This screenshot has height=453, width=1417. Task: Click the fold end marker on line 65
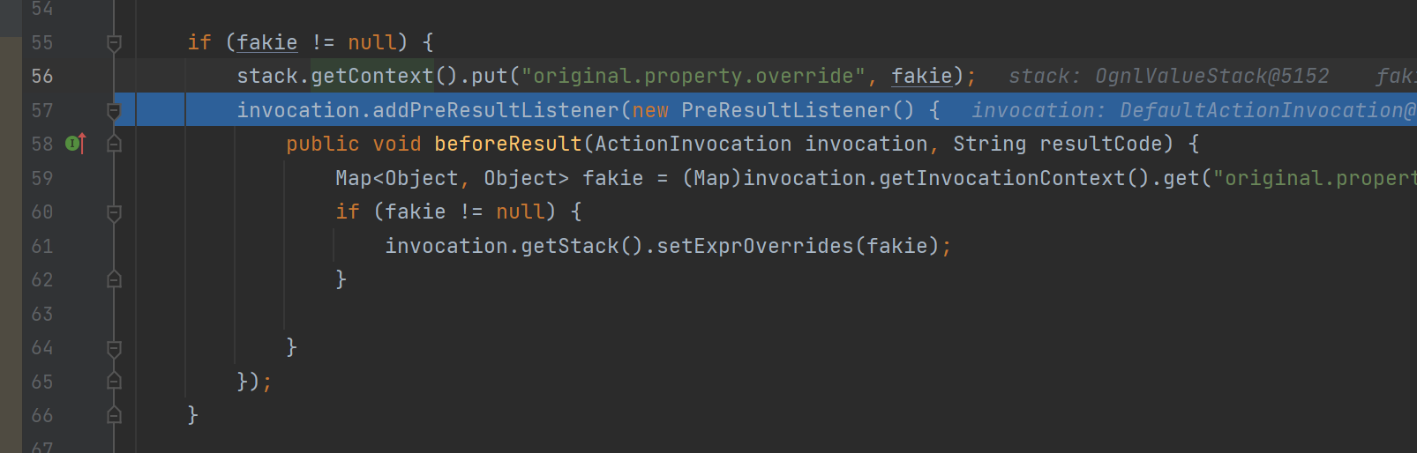point(114,381)
